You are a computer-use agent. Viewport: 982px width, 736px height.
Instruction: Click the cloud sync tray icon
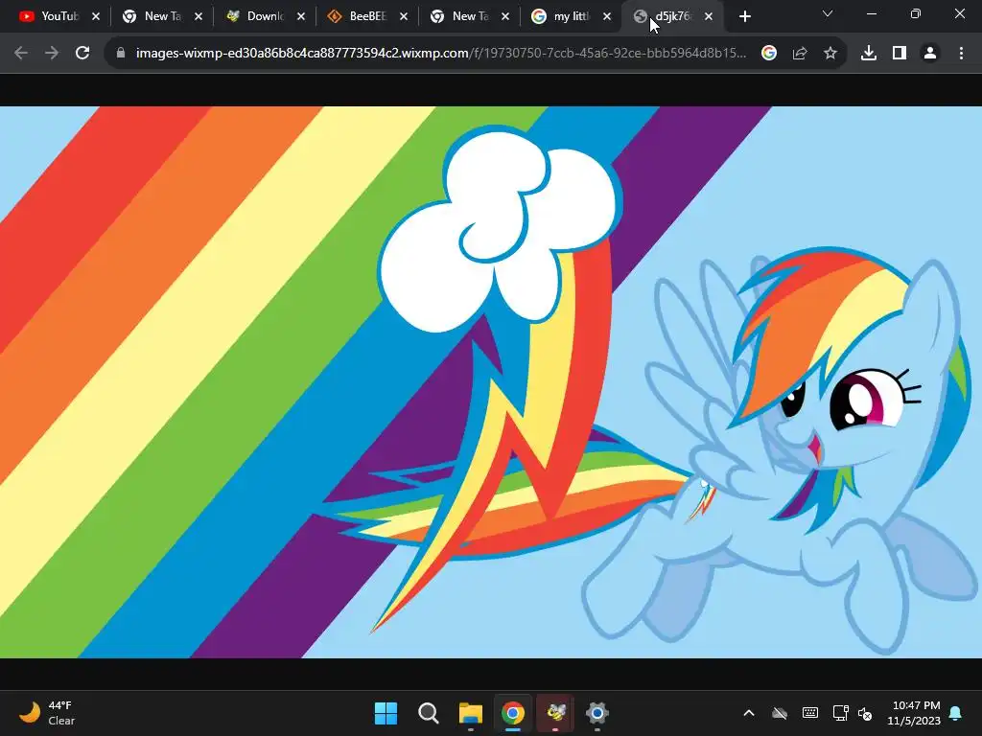pyautogui.click(x=779, y=713)
